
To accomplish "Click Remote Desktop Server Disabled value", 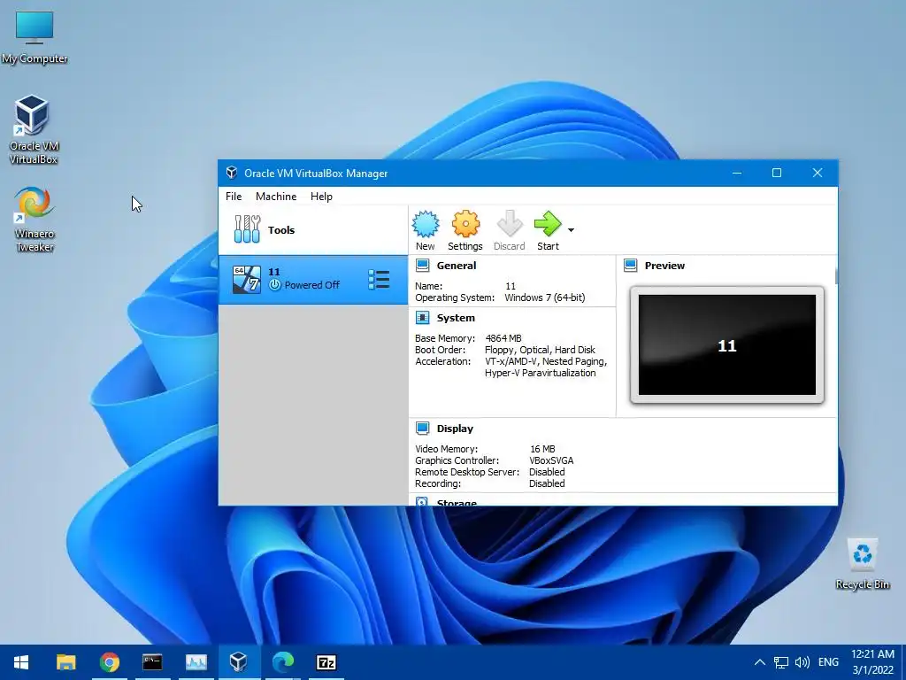I will pyautogui.click(x=547, y=472).
